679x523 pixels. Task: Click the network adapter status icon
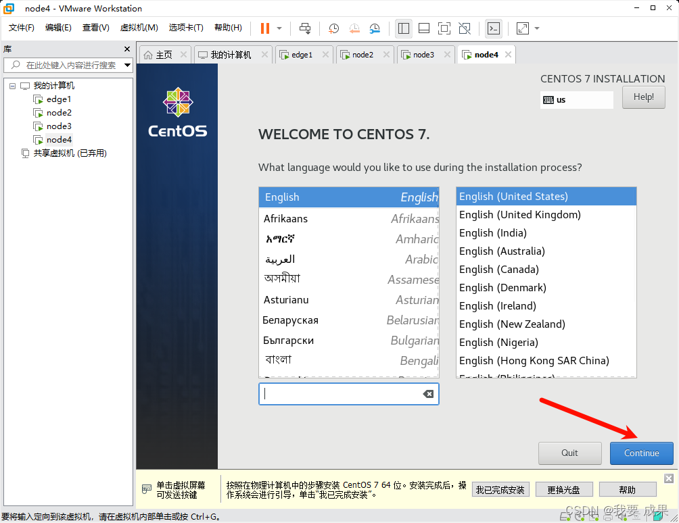(595, 517)
